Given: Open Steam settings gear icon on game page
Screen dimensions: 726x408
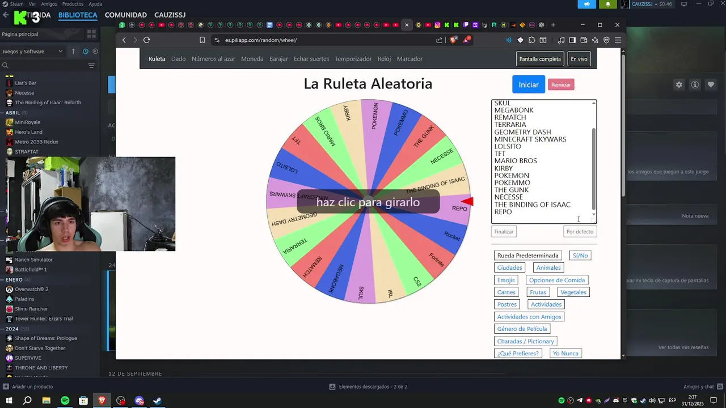Looking at the screenshot, I should [679, 84].
